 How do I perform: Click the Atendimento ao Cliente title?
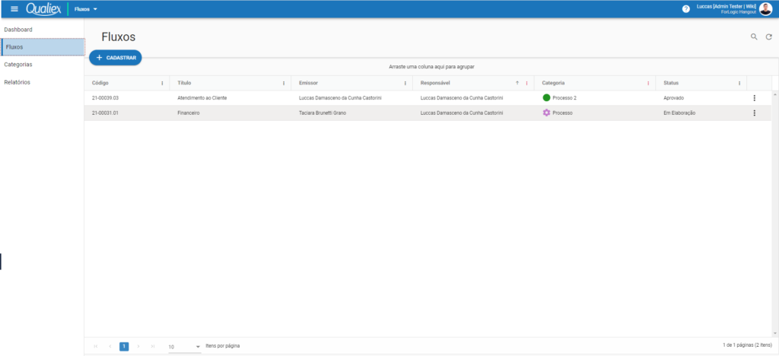coord(202,98)
